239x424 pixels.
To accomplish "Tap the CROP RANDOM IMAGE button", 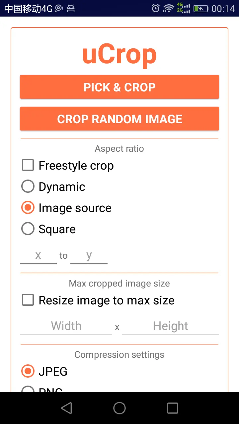I will (119, 119).
